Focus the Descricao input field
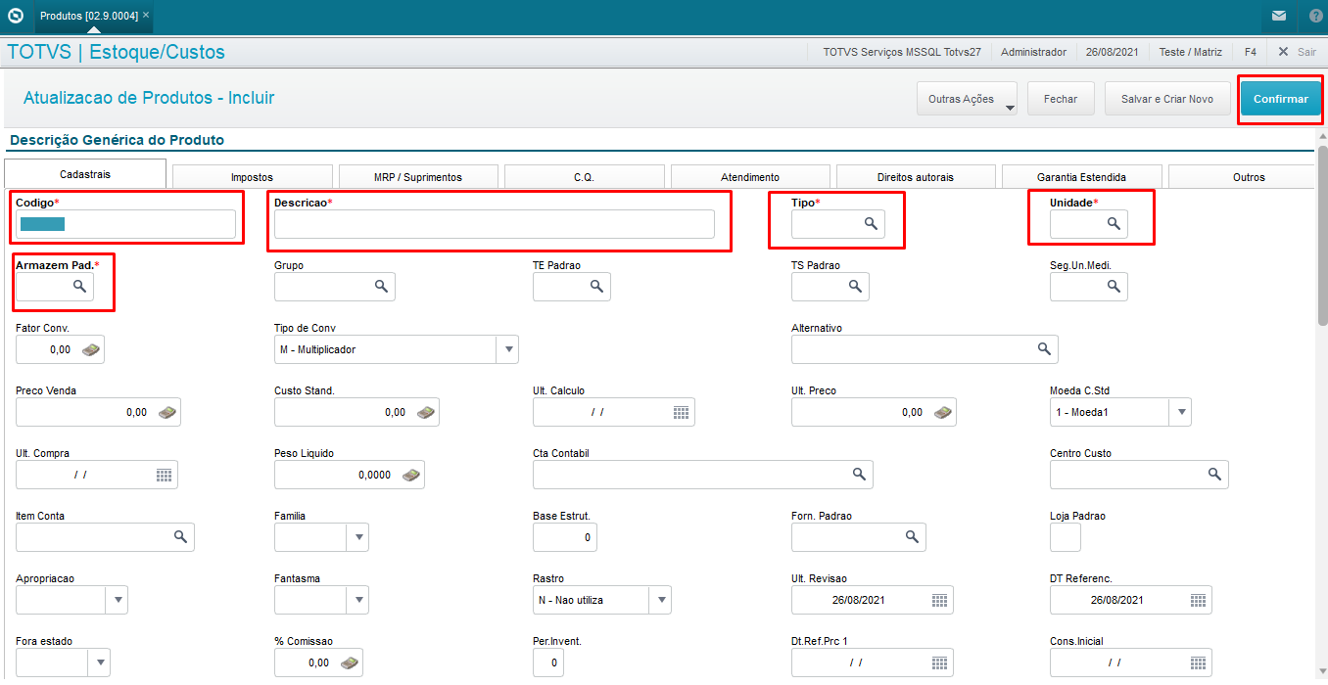Viewport: 1328px width, 685px height. (x=495, y=224)
